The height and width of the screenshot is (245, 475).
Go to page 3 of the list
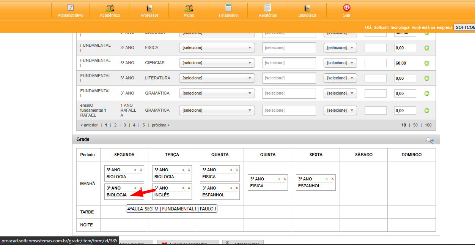(x=124, y=125)
